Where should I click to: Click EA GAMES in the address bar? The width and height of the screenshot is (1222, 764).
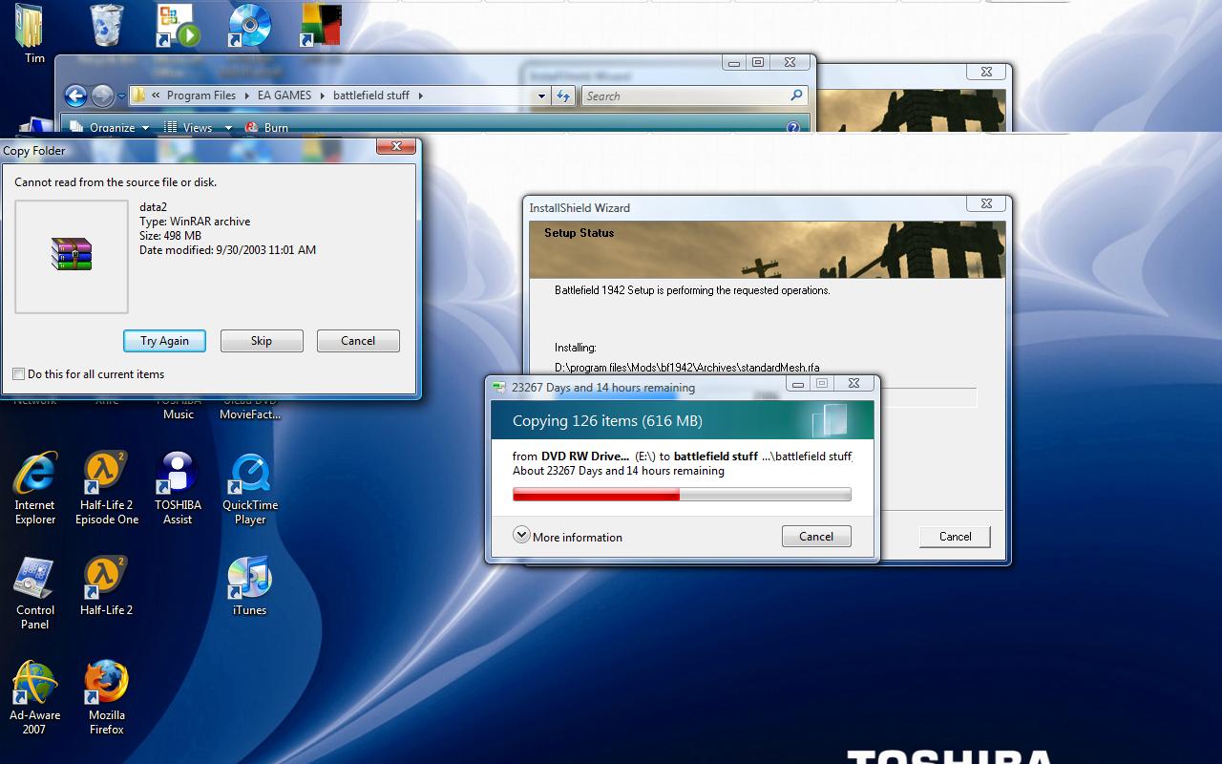pos(284,95)
